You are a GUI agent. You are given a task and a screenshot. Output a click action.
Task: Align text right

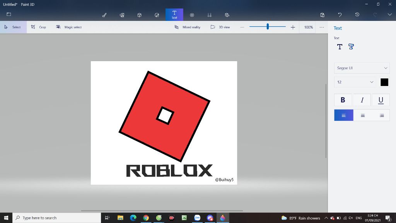pyautogui.click(x=382, y=115)
